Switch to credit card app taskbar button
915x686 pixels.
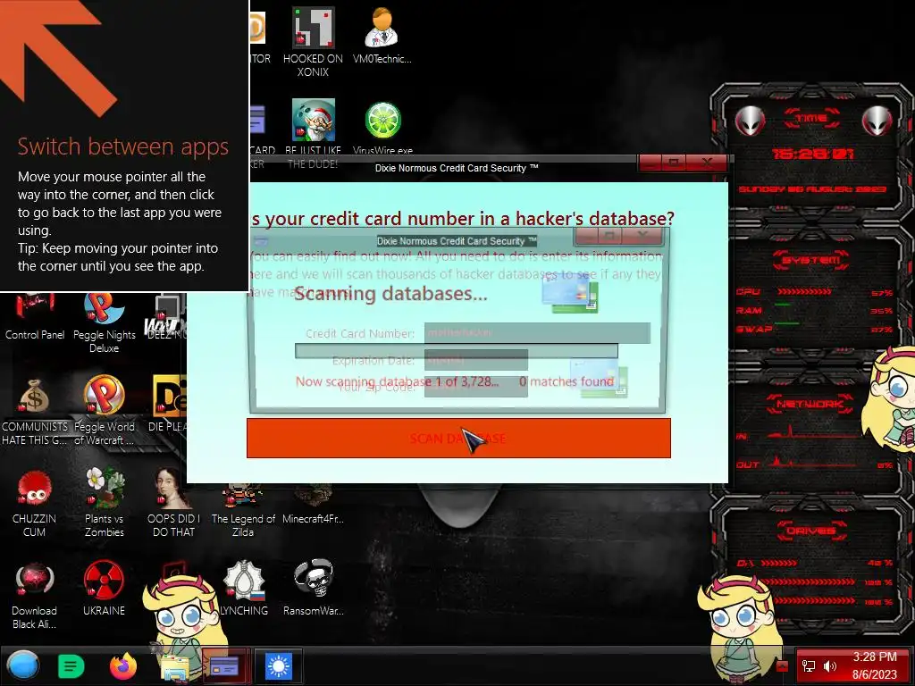click(x=224, y=665)
